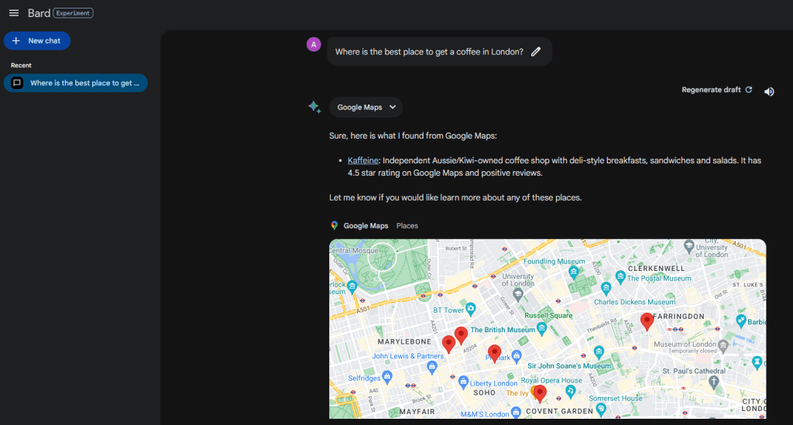793x425 pixels.
Task: Click the red pin near Primark
Action: click(495, 353)
